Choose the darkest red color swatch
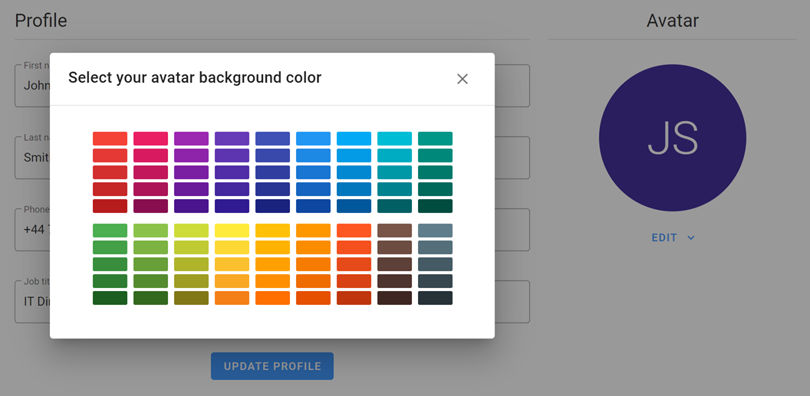 110,206
